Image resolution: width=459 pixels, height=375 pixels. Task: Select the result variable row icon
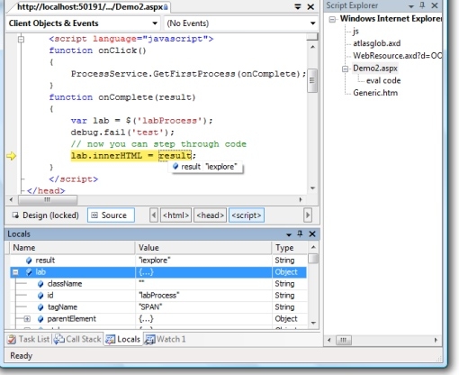point(29,261)
